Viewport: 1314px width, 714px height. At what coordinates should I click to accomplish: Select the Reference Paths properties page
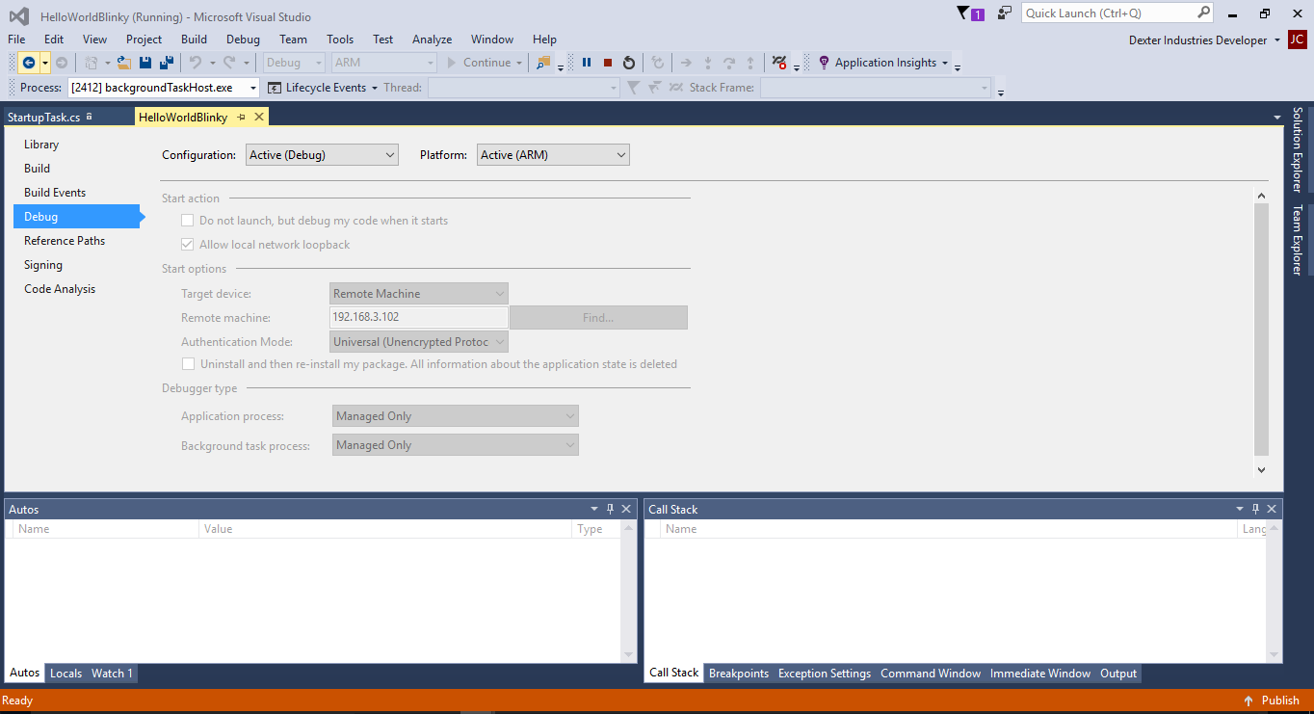(65, 241)
